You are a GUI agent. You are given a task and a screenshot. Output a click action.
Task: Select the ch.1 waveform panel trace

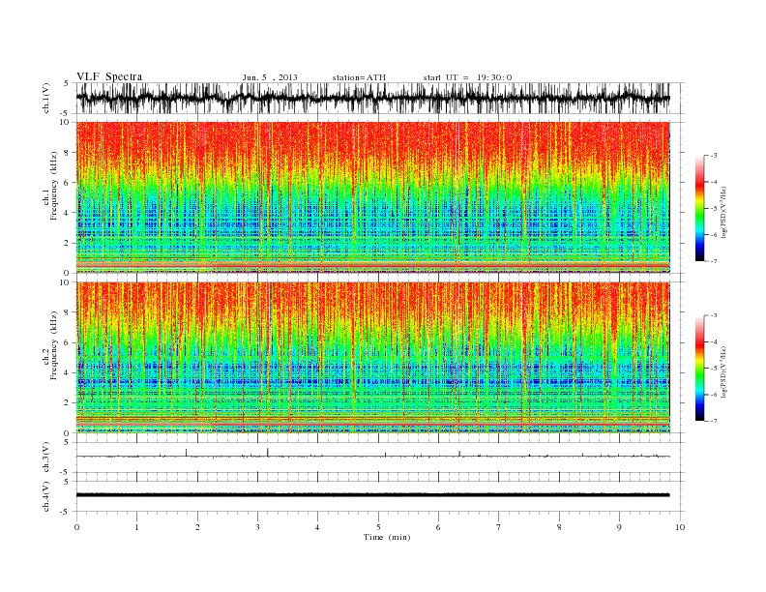pyautogui.click(x=372, y=98)
